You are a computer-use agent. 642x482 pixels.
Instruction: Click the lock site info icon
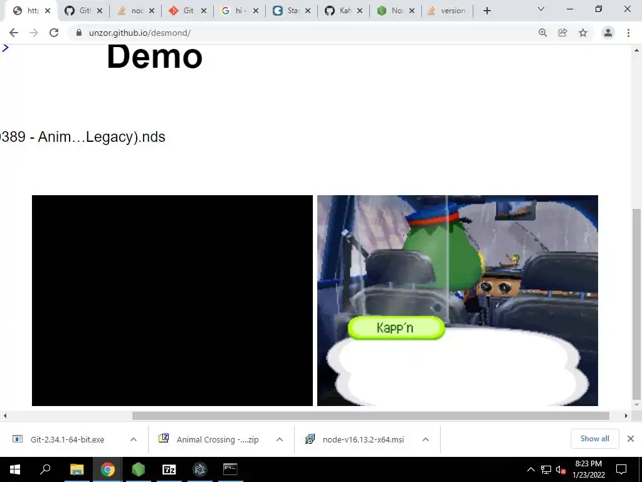click(79, 33)
